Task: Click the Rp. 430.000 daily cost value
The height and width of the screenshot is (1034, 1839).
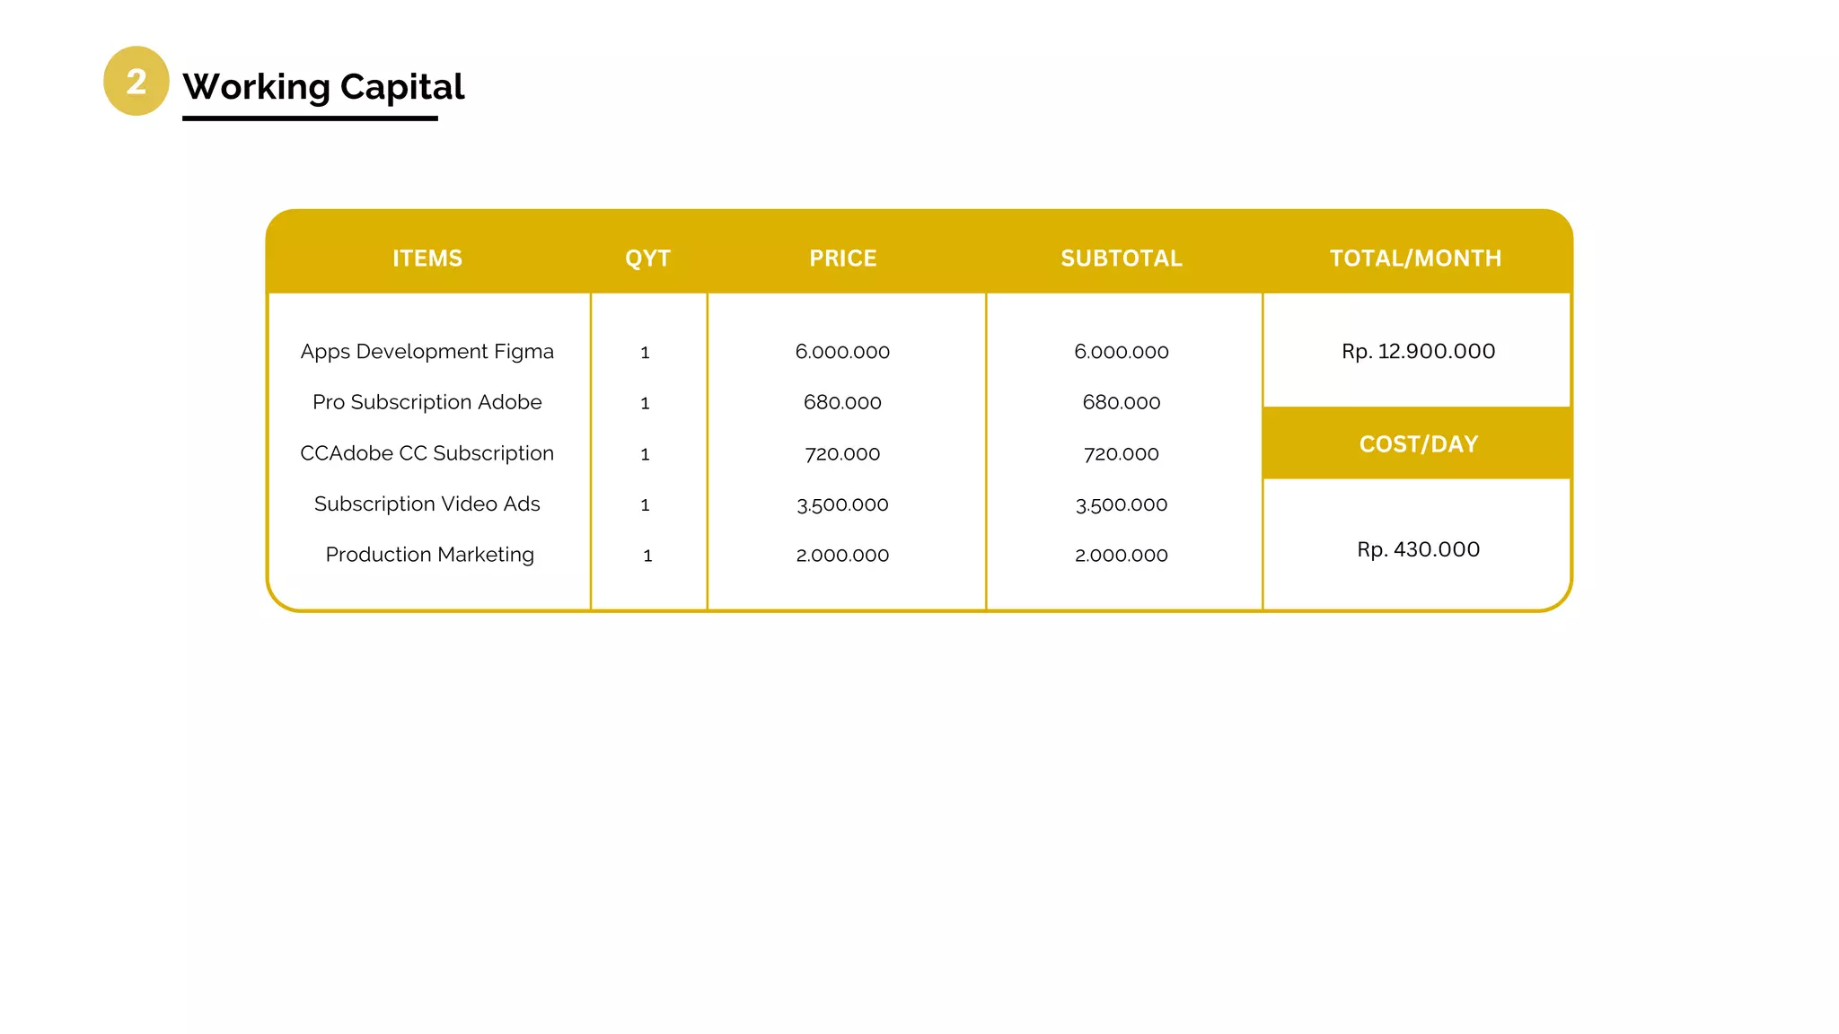Action: (1419, 549)
